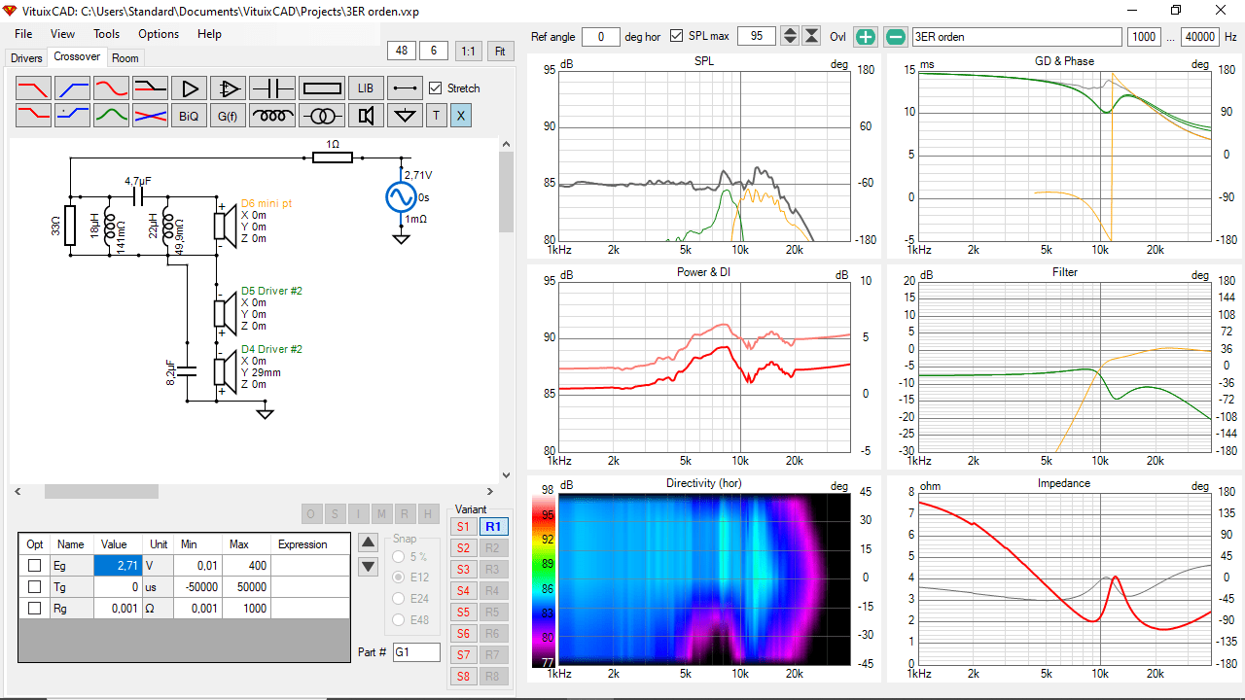Tick the Opt checkbox for Tg
1245x700 pixels.
point(34,587)
